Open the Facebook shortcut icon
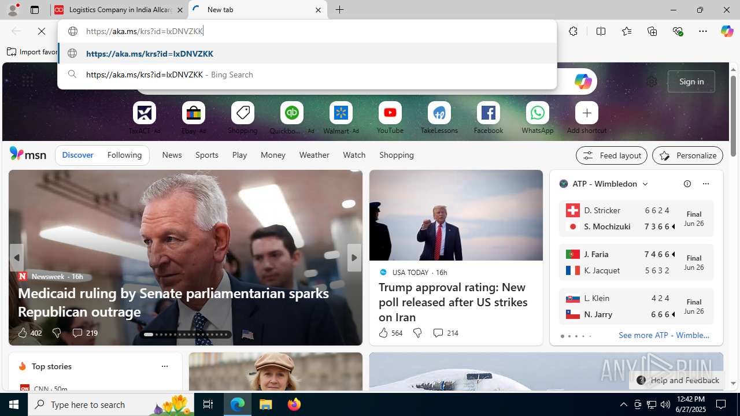Image resolution: width=740 pixels, height=416 pixels. (489, 113)
